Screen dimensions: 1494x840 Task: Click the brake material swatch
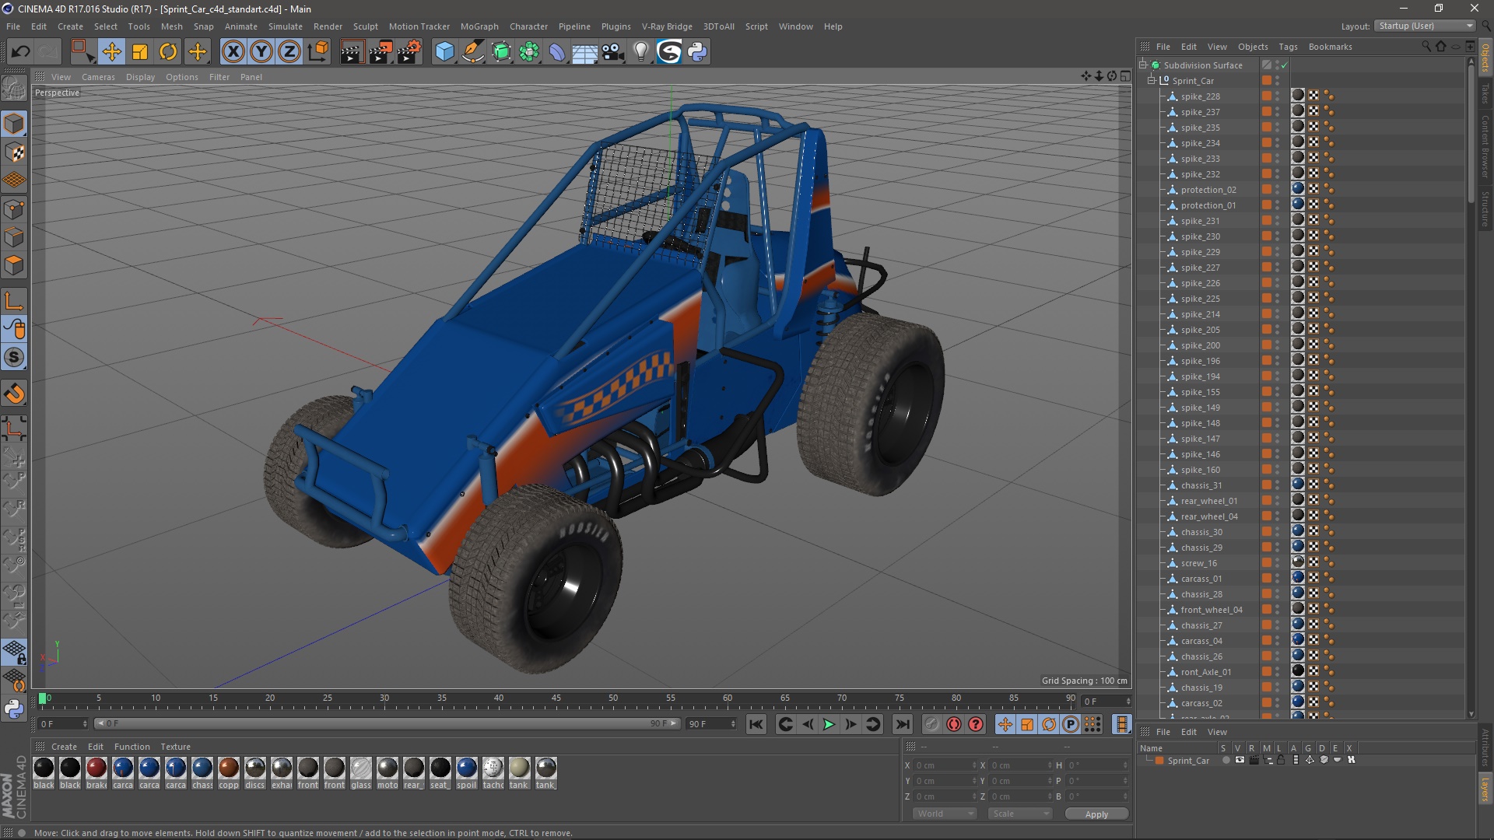point(96,768)
